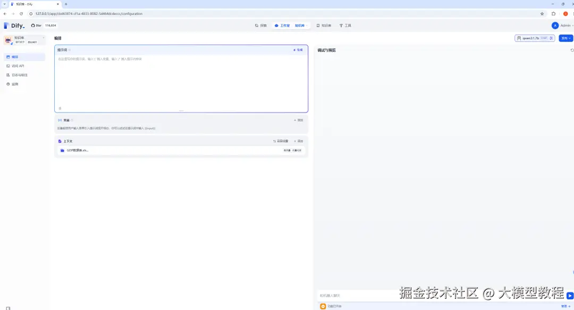The height and width of the screenshot is (310, 574).
Task: Go to 日志与标注 in the sidebar
Action: [19, 75]
